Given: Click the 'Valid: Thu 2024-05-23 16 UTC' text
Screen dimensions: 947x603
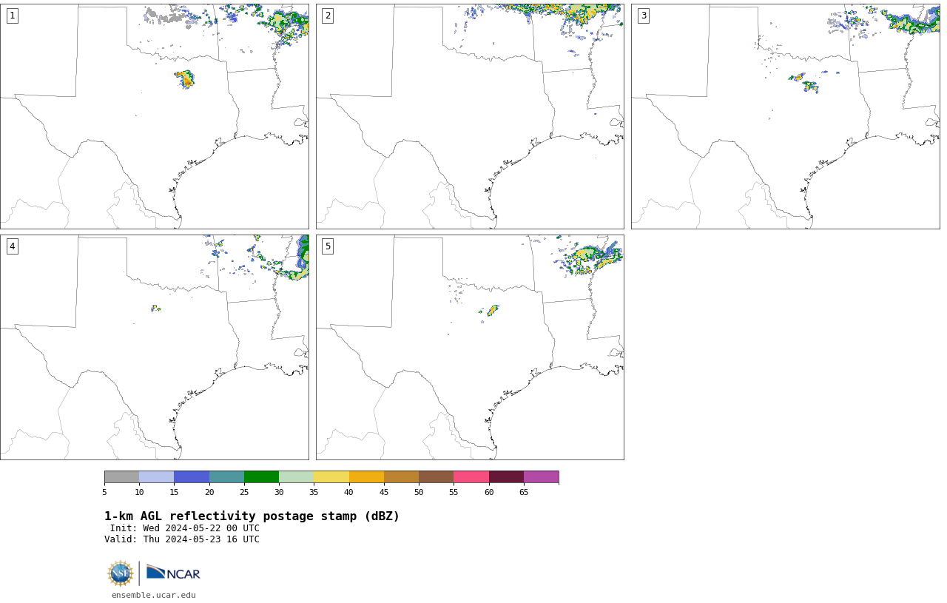Looking at the screenshot, I should pyautogui.click(x=182, y=539).
